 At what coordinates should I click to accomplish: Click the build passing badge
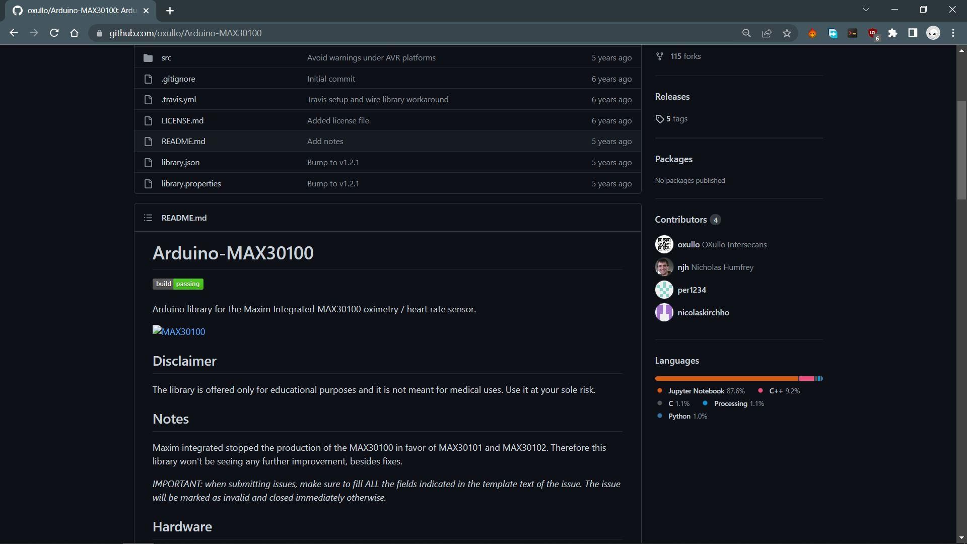(178, 284)
